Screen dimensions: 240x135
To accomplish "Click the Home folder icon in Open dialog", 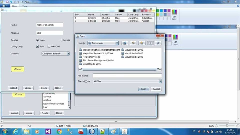I will click(133, 43).
